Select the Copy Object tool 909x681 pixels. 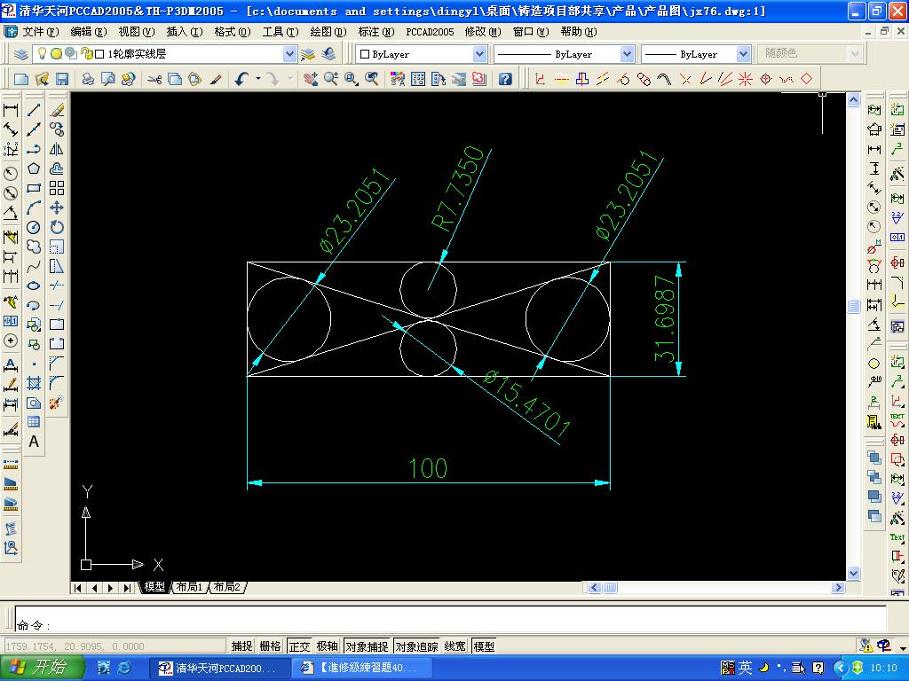pyautogui.click(x=57, y=129)
